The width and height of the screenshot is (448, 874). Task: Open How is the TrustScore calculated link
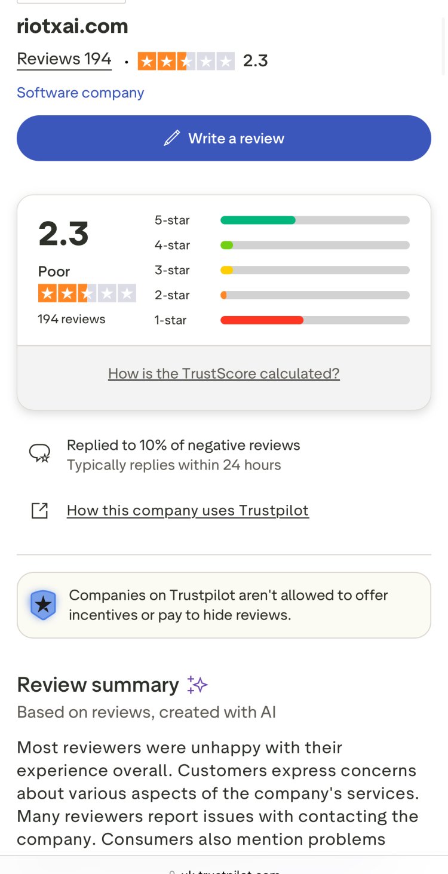click(x=223, y=373)
